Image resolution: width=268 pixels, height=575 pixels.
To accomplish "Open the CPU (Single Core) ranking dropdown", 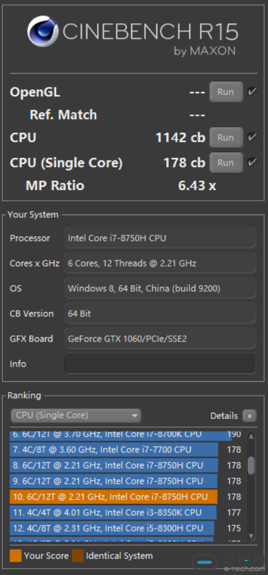I will [x=76, y=415].
